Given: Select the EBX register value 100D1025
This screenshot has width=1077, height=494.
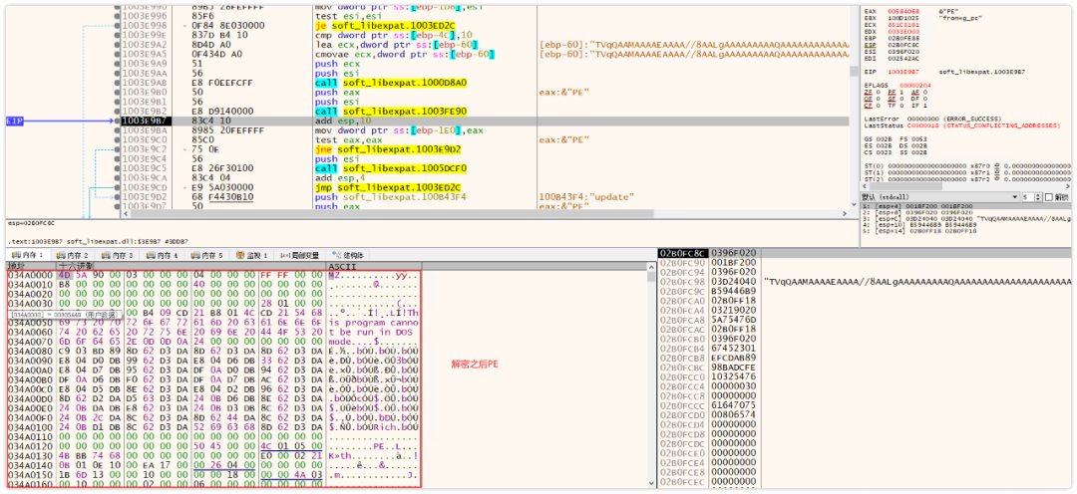Looking at the screenshot, I should pyautogui.click(x=903, y=21).
